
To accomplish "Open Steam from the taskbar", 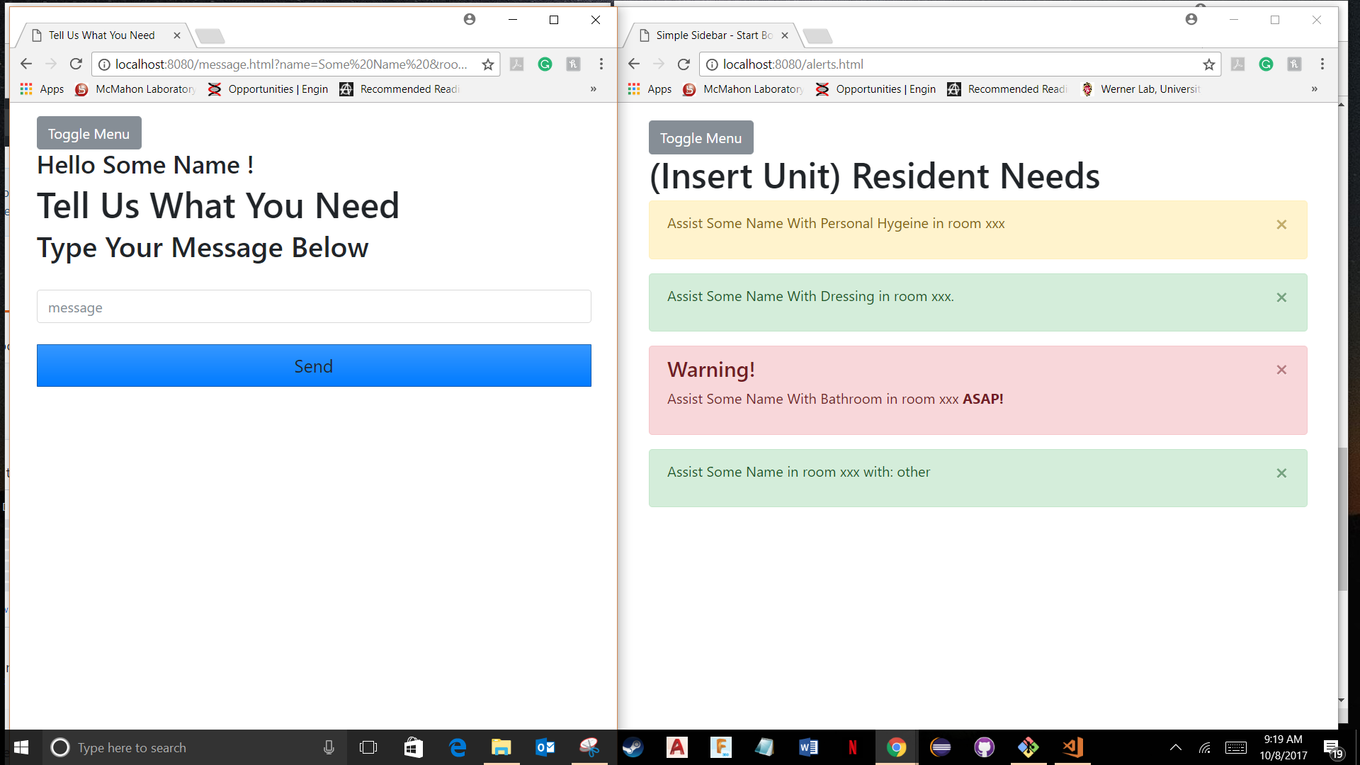I will point(633,747).
